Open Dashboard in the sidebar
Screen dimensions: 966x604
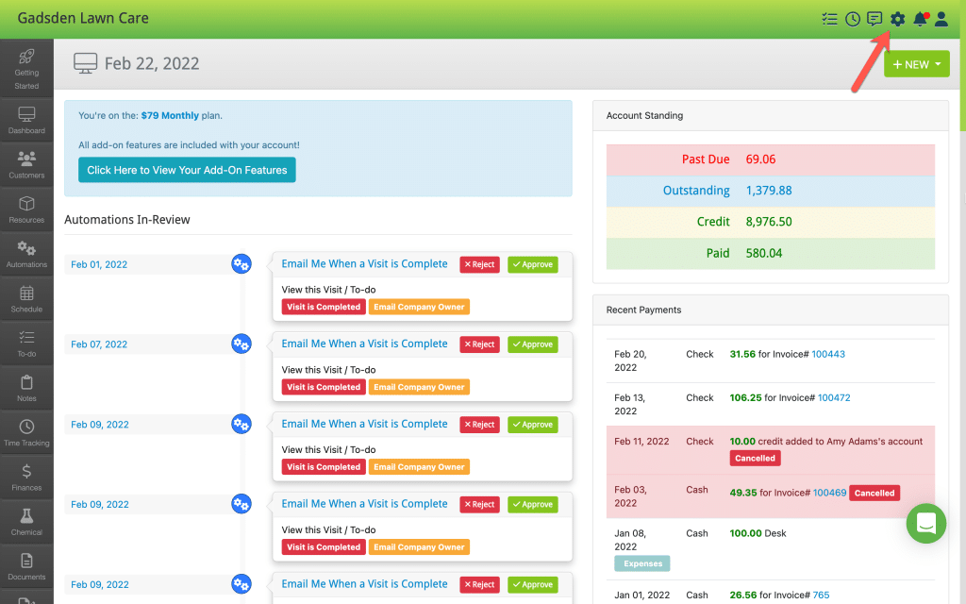(x=26, y=120)
